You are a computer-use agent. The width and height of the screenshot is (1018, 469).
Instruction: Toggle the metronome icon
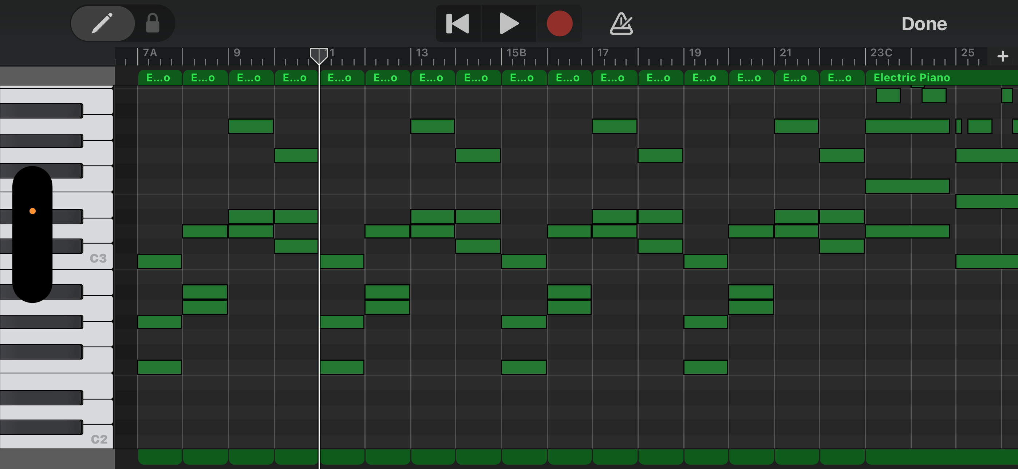621,24
